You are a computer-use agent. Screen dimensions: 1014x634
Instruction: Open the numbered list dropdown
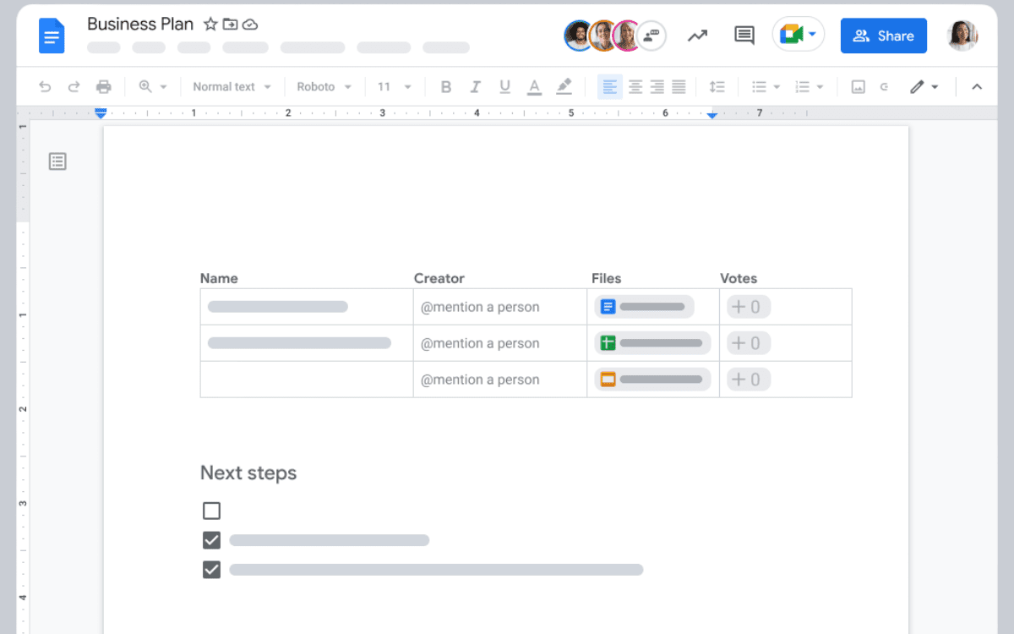click(x=810, y=86)
